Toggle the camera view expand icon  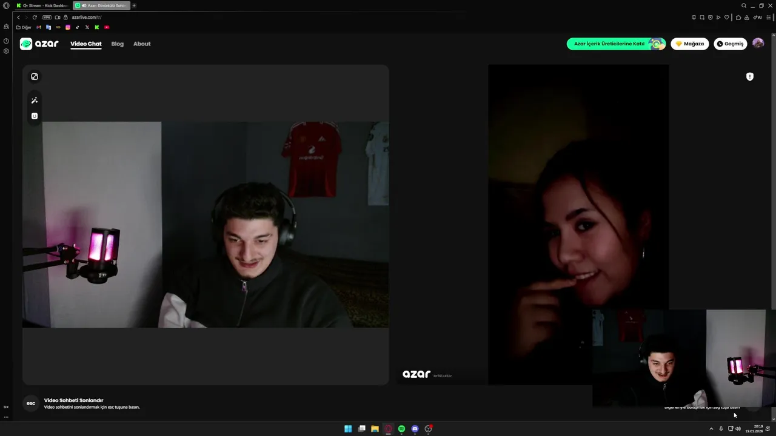click(x=35, y=76)
